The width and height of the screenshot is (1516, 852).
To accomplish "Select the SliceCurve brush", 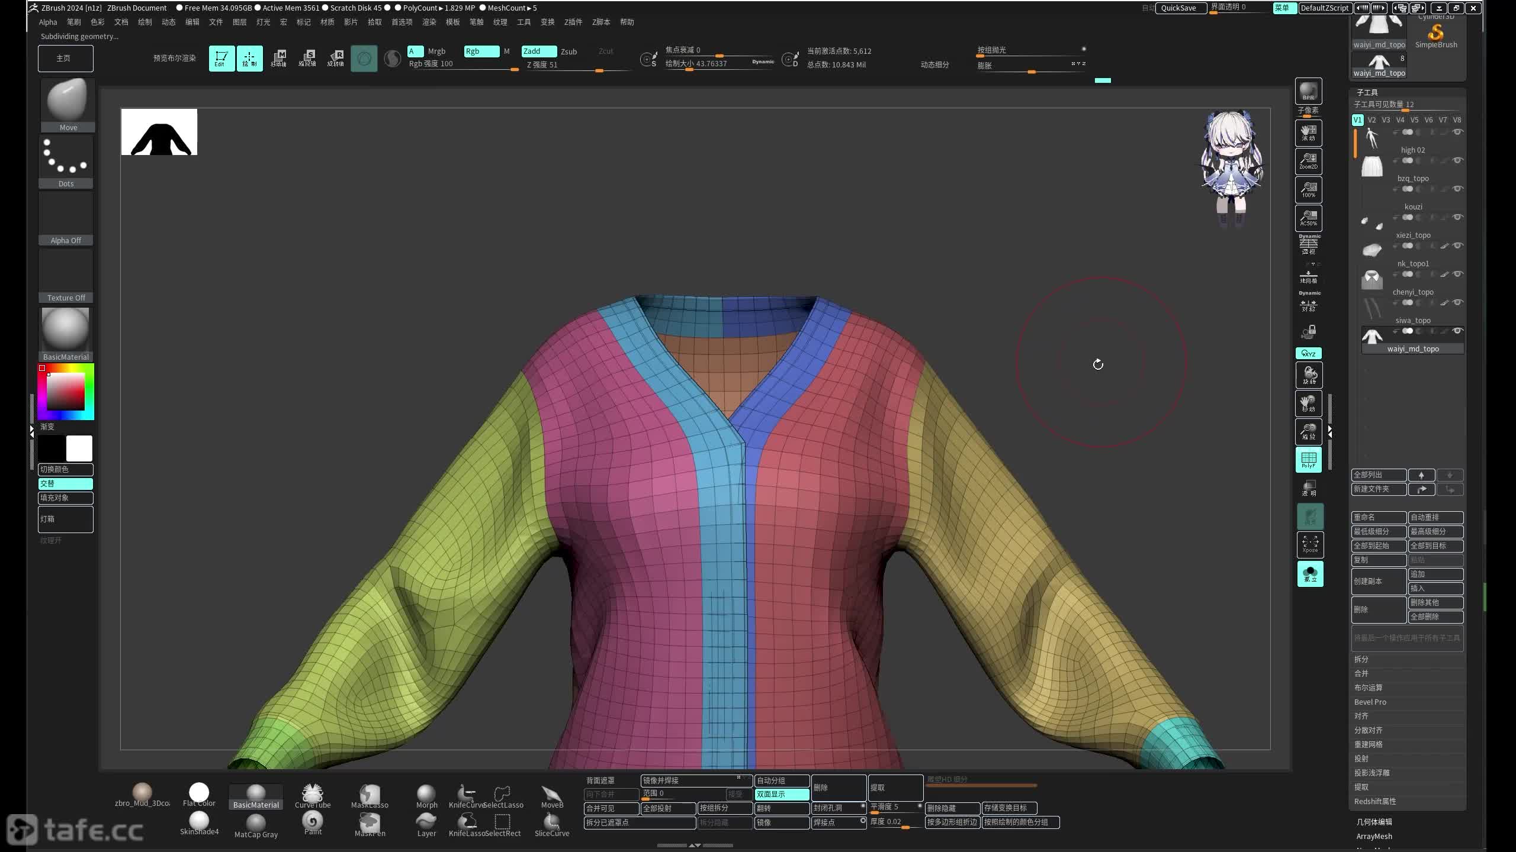I will tap(552, 824).
